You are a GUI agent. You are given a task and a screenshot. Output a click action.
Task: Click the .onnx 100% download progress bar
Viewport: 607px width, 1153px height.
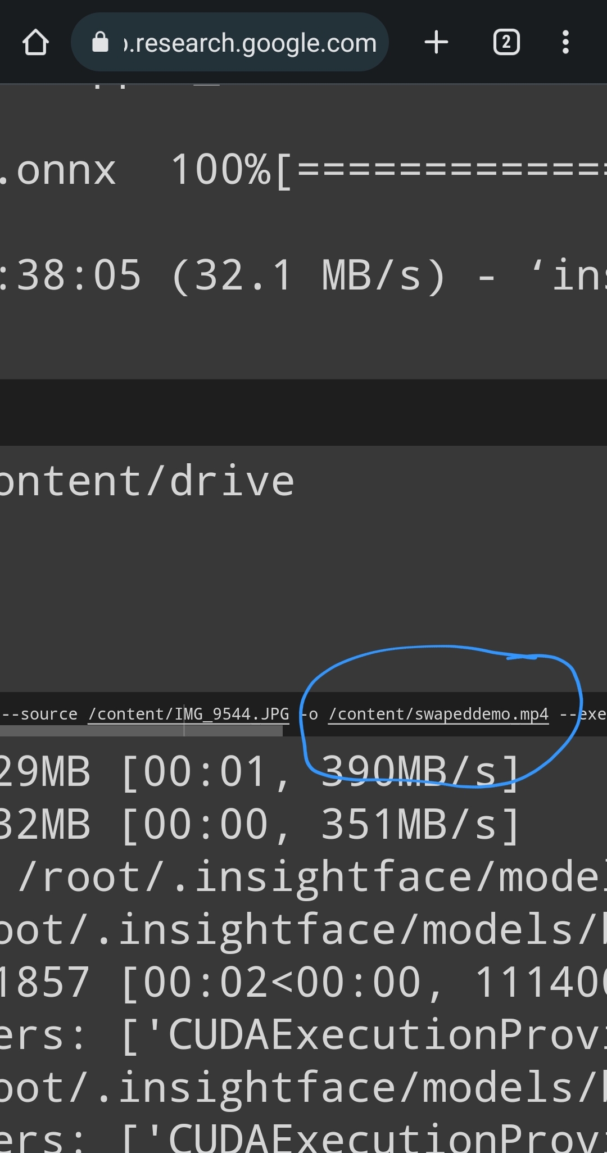[450, 170]
